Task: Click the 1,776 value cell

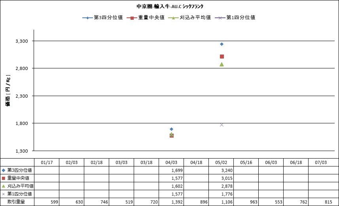Action: tap(221, 194)
